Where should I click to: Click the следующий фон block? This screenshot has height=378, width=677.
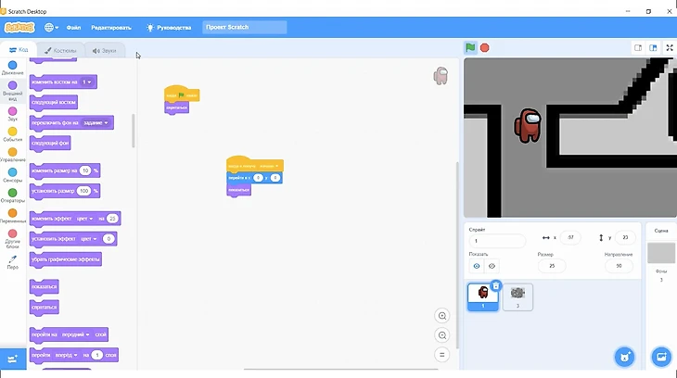click(x=50, y=144)
